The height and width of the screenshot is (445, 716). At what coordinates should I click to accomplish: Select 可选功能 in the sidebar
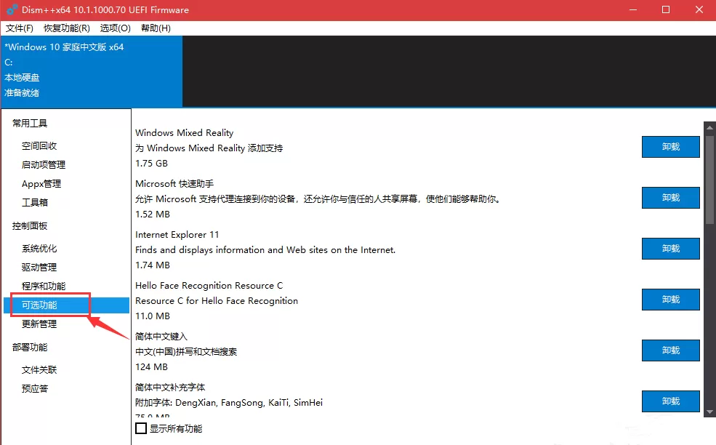(67, 305)
